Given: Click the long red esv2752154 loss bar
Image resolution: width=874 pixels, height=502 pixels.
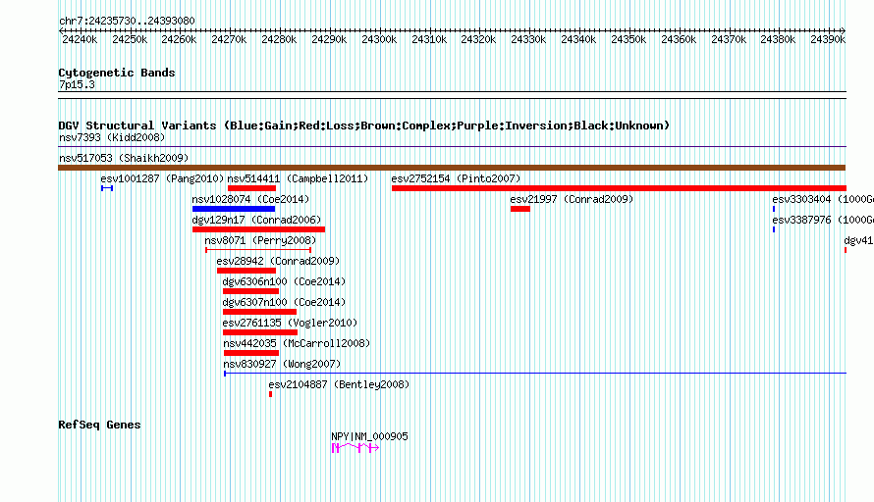Looking at the screenshot, I should pos(619,188).
